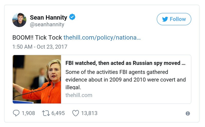Click the retweet arrows icon
The width and height of the screenshot is (205, 127).
pos(45,113)
